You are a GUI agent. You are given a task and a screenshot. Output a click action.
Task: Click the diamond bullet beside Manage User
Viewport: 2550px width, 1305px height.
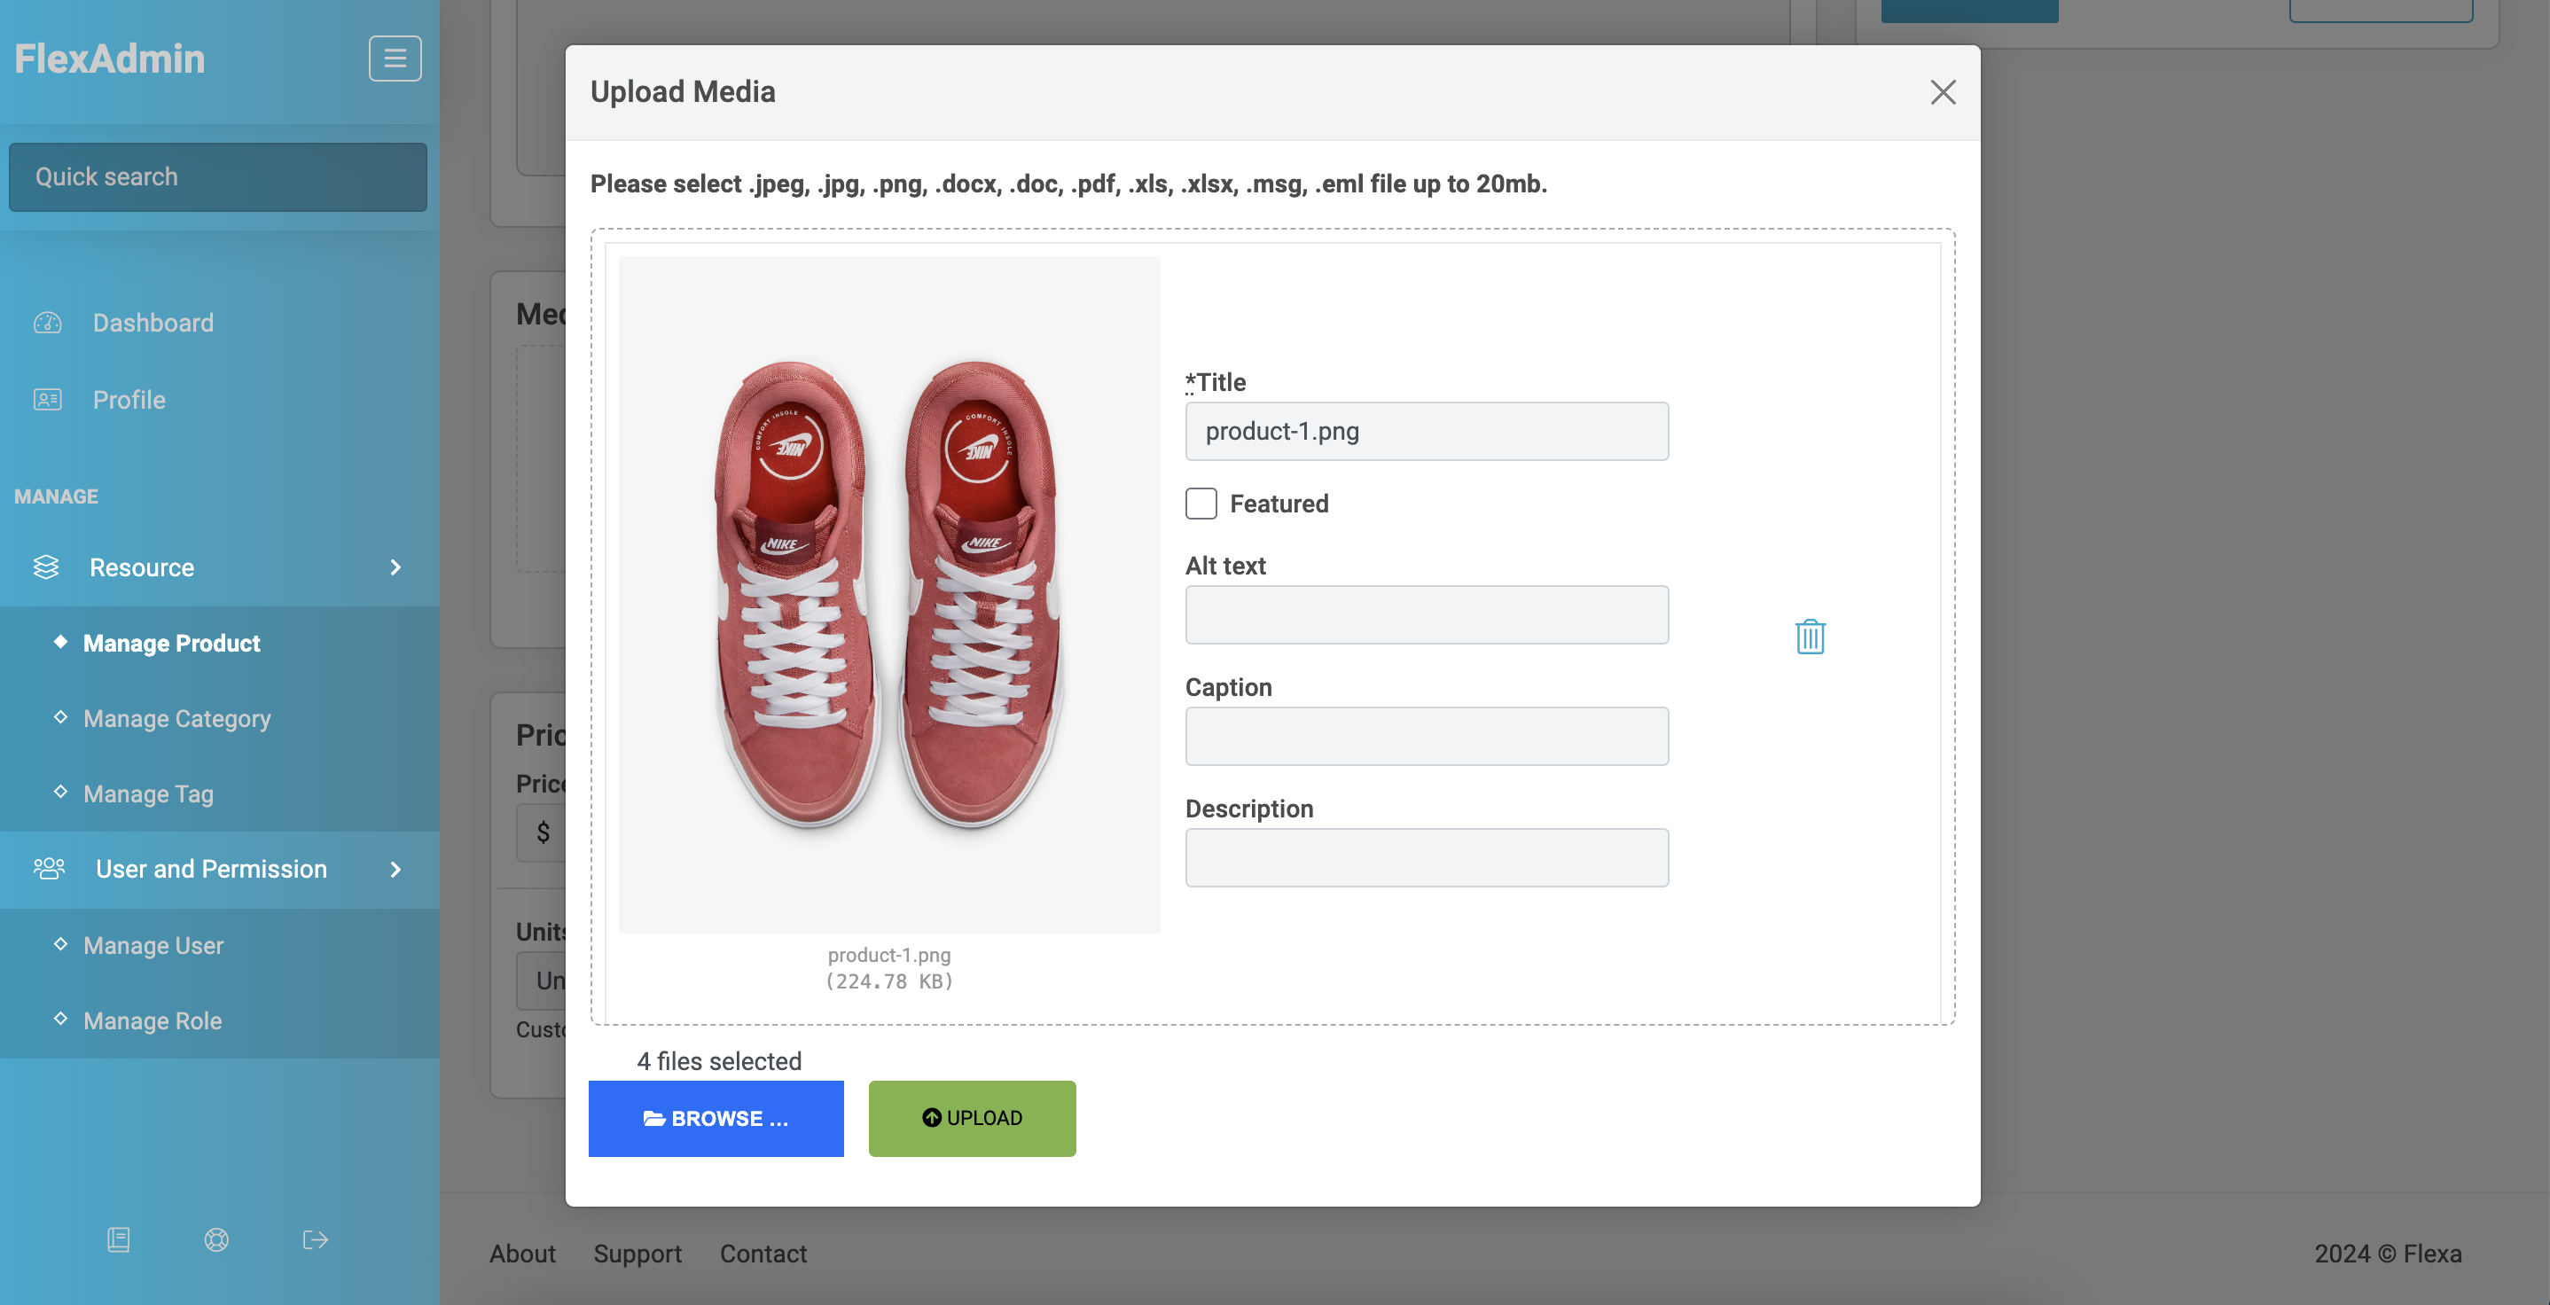click(x=60, y=943)
